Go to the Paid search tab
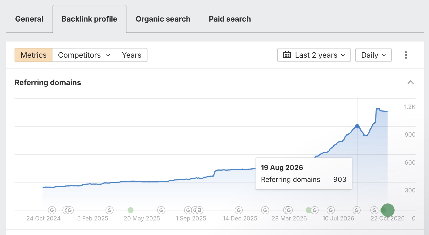429x235 pixels. [x=230, y=19]
